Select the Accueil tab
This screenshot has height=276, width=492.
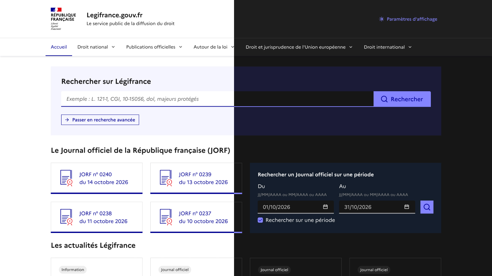(x=59, y=47)
